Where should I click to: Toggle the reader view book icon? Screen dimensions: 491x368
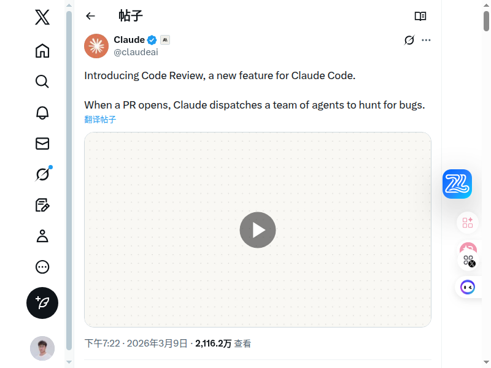pyautogui.click(x=420, y=16)
